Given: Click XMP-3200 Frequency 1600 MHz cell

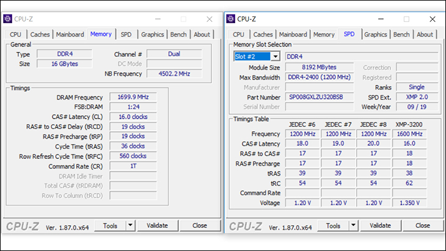Looking at the screenshot, I should (x=409, y=134).
